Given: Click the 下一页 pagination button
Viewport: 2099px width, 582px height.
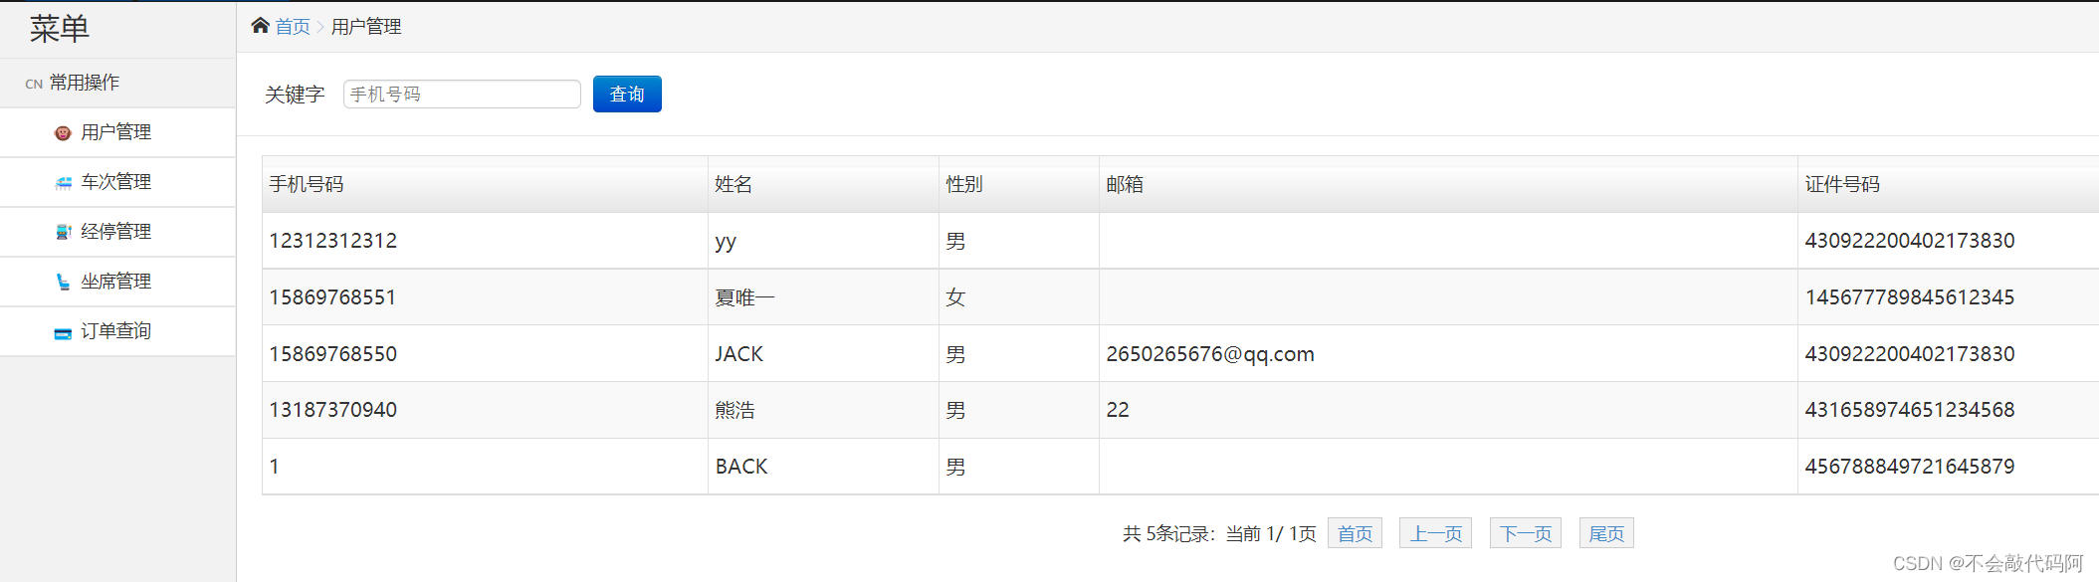Looking at the screenshot, I should click(x=1526, y=533).
